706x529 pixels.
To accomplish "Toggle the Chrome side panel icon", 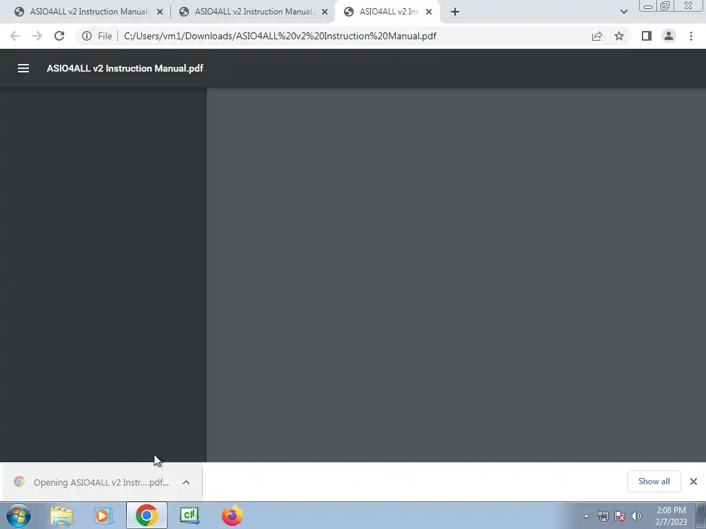I will click(647, 36).
